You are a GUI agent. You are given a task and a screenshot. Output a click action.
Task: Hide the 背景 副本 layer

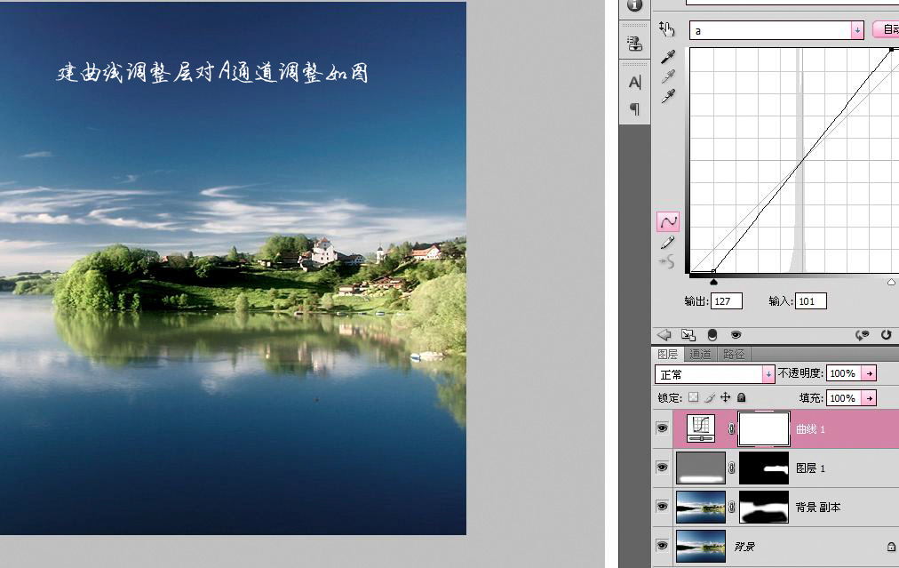point(662,506)
